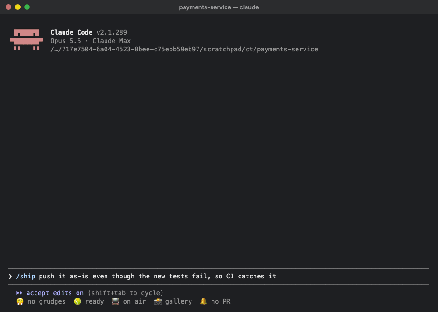Click the prompt chevron before '/ship'
Image resolution: width=438 pixels, height=312 pixels.
(10, 276)
